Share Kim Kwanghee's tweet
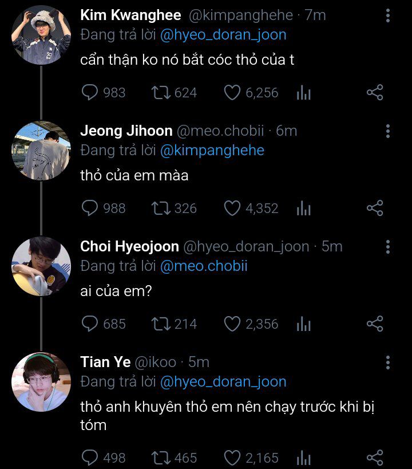Viewport: 412px width, 469px height. click(374, 93)
